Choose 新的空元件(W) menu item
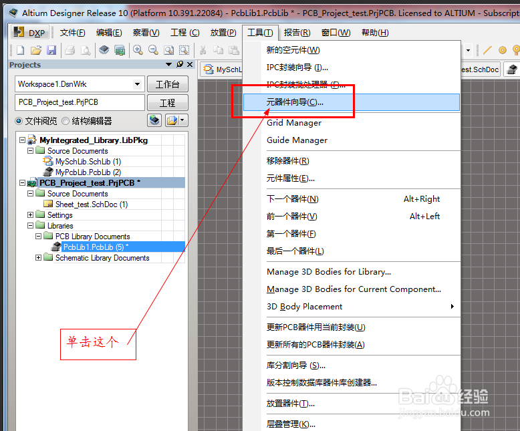The width and height of the screenshot is (520, 431). coord(352,50)
